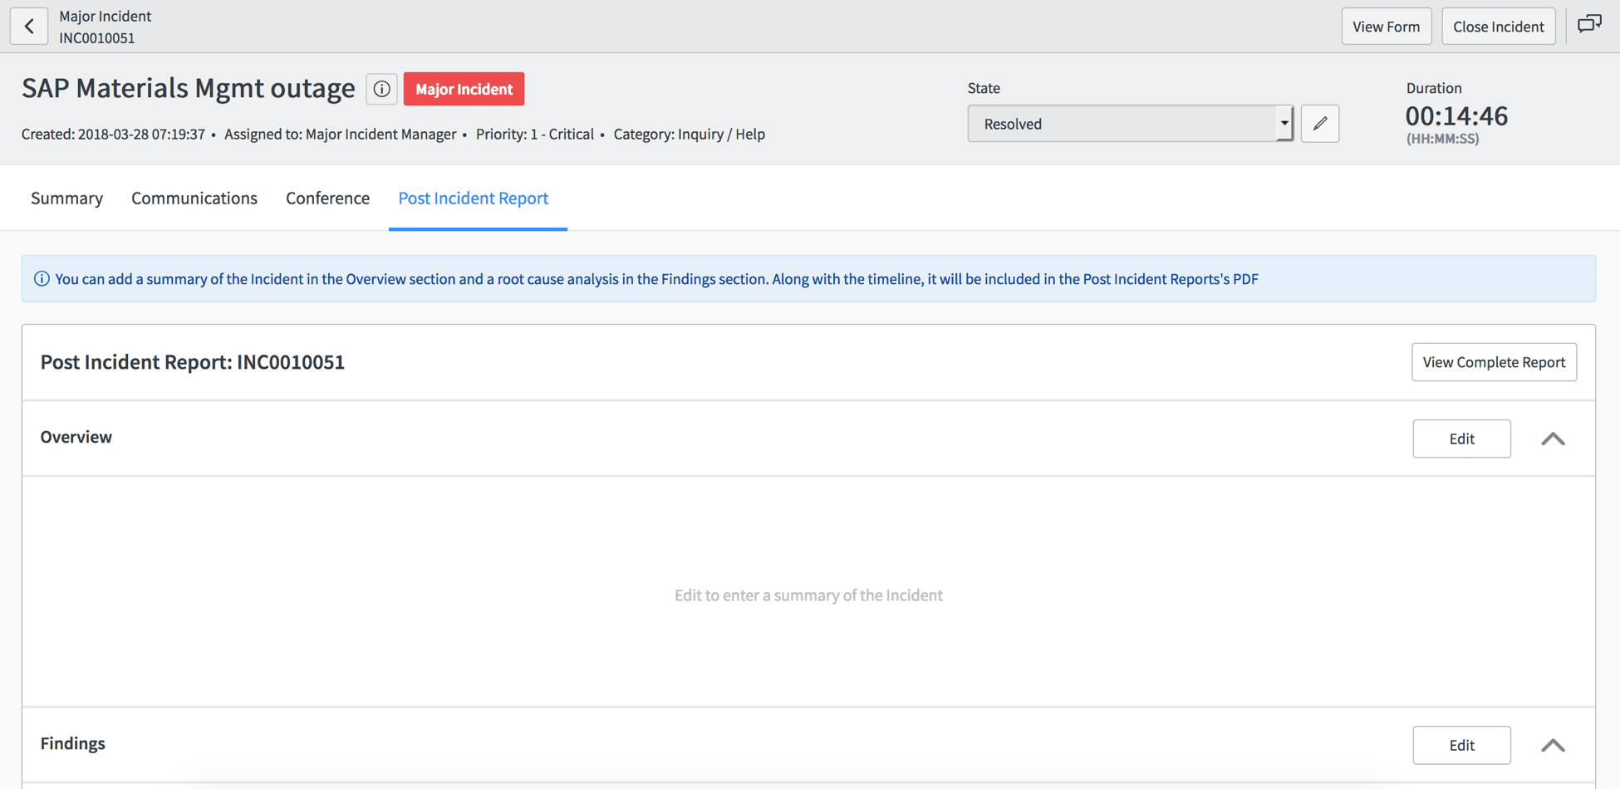
Task: Switch to the Conference tab
Action: pyautogui.click(x=327, y=198)
